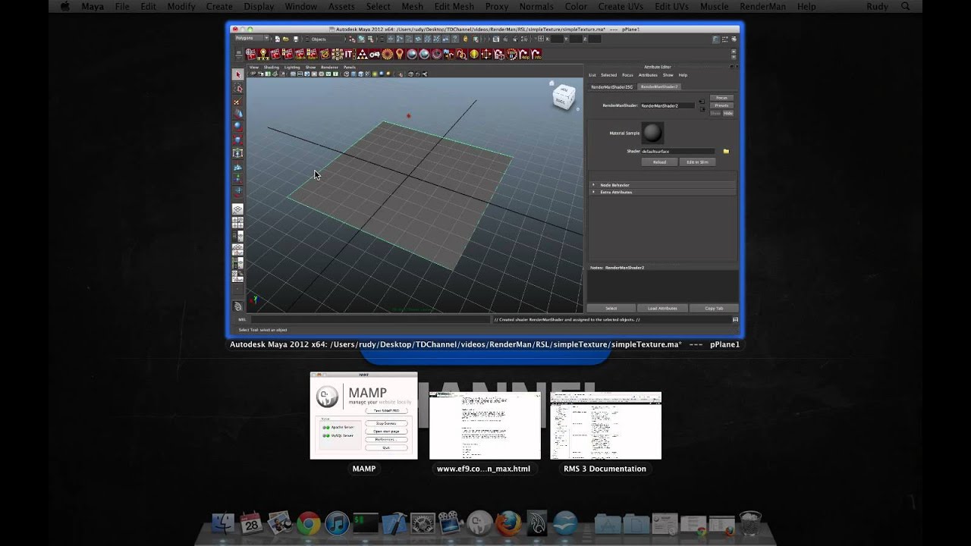This screenshot has width=971, height=546.
Task: Open the script editor icon at bottom right
Action: [x=735, y=320]
